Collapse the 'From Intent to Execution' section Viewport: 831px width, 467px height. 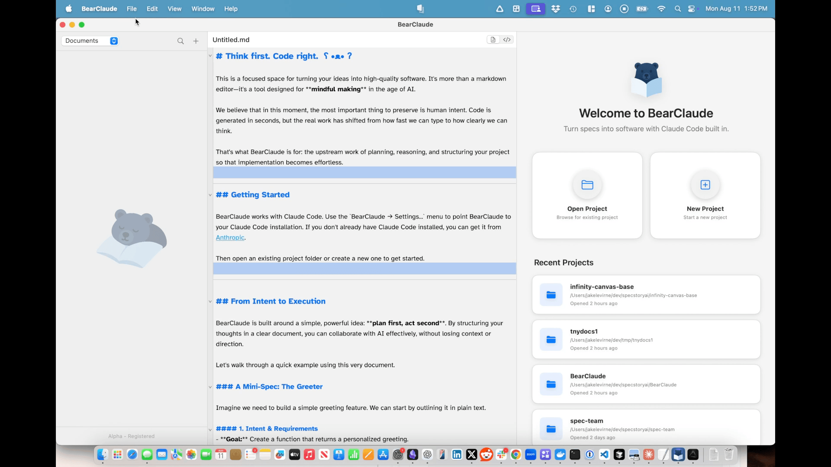coord(210,301)
